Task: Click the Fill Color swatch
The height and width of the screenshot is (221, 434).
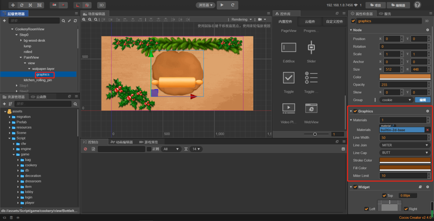Action: pyautogui.click(x=405, y=168)
